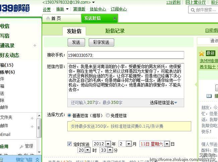
Task: Click the book icon in right panel
Action: [x=209, y=96]
